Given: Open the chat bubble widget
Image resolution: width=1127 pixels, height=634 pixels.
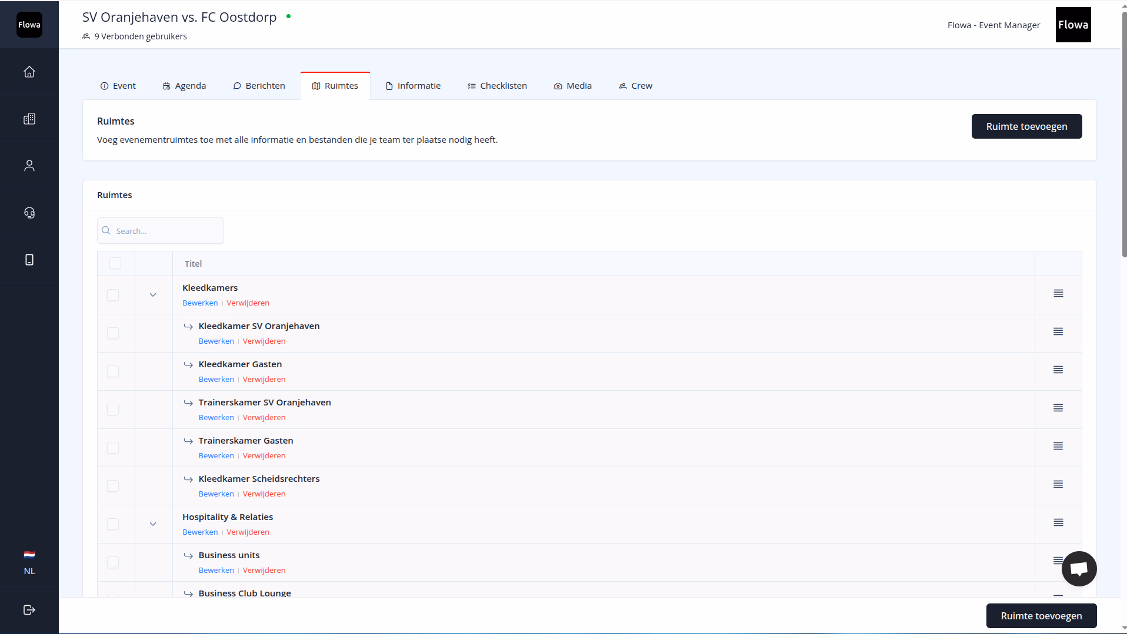Looking at the screenshot, I should point(1079,569).
